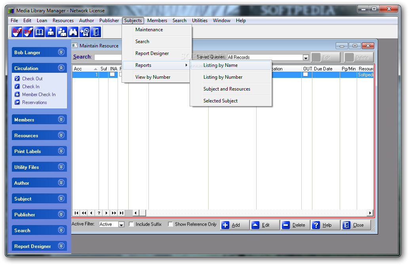409x265 pixels.
Task: Choose Subject and Resources report
Action: pyautogui.click(x=231, y=89)
